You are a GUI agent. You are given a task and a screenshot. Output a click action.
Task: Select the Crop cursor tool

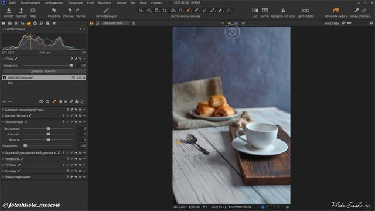point(165,11)
